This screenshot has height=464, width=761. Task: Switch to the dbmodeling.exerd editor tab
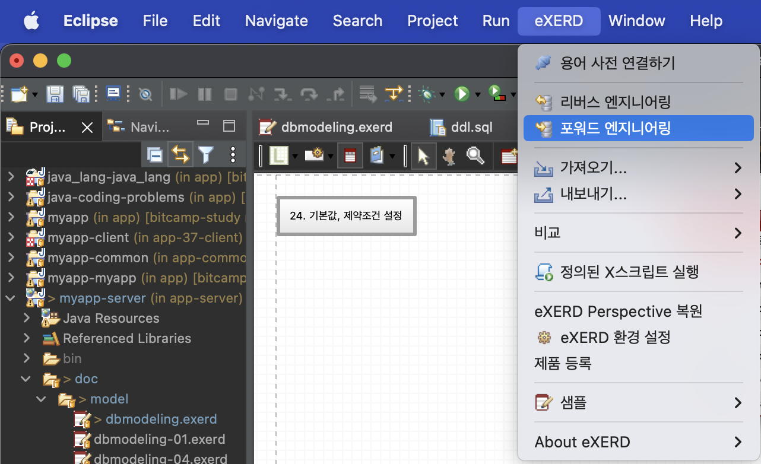point(326,126)
